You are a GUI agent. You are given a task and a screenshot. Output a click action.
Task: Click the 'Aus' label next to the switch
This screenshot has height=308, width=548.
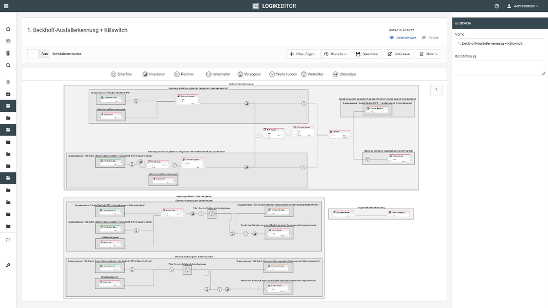[x=45, y=54]
